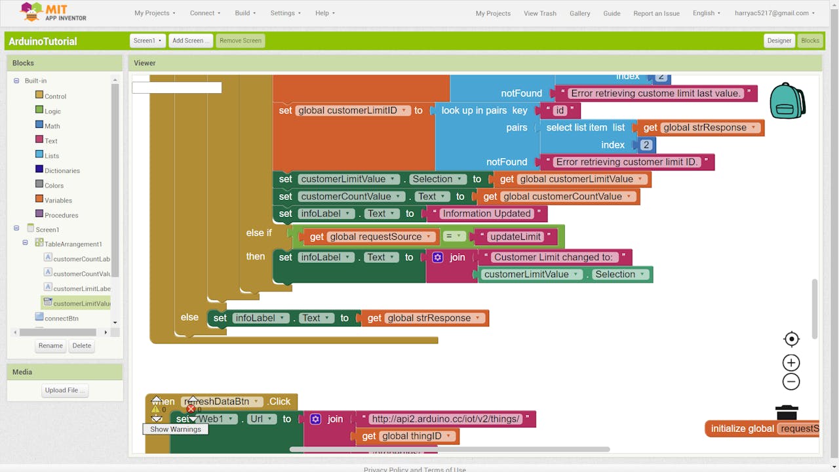Open the Colors blocks drawer
Image resolution: width=839 pixels, height=472 pixels.
pos(54,186)
